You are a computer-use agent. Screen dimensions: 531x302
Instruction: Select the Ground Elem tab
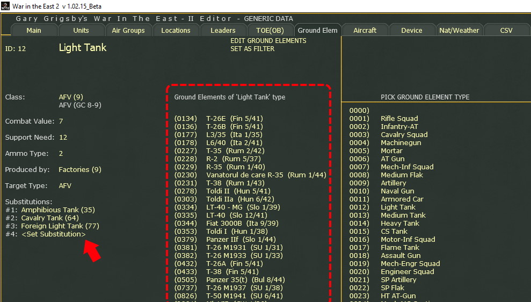318,30
